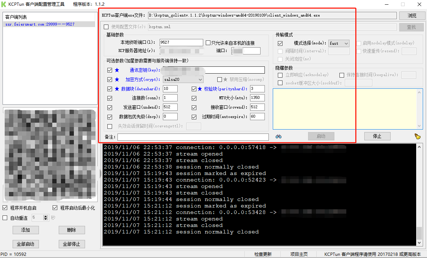Viewport: 427px width, 258px height.
Task: Click the binoculars icon beside the 启动 button
Action: (278, 136)
